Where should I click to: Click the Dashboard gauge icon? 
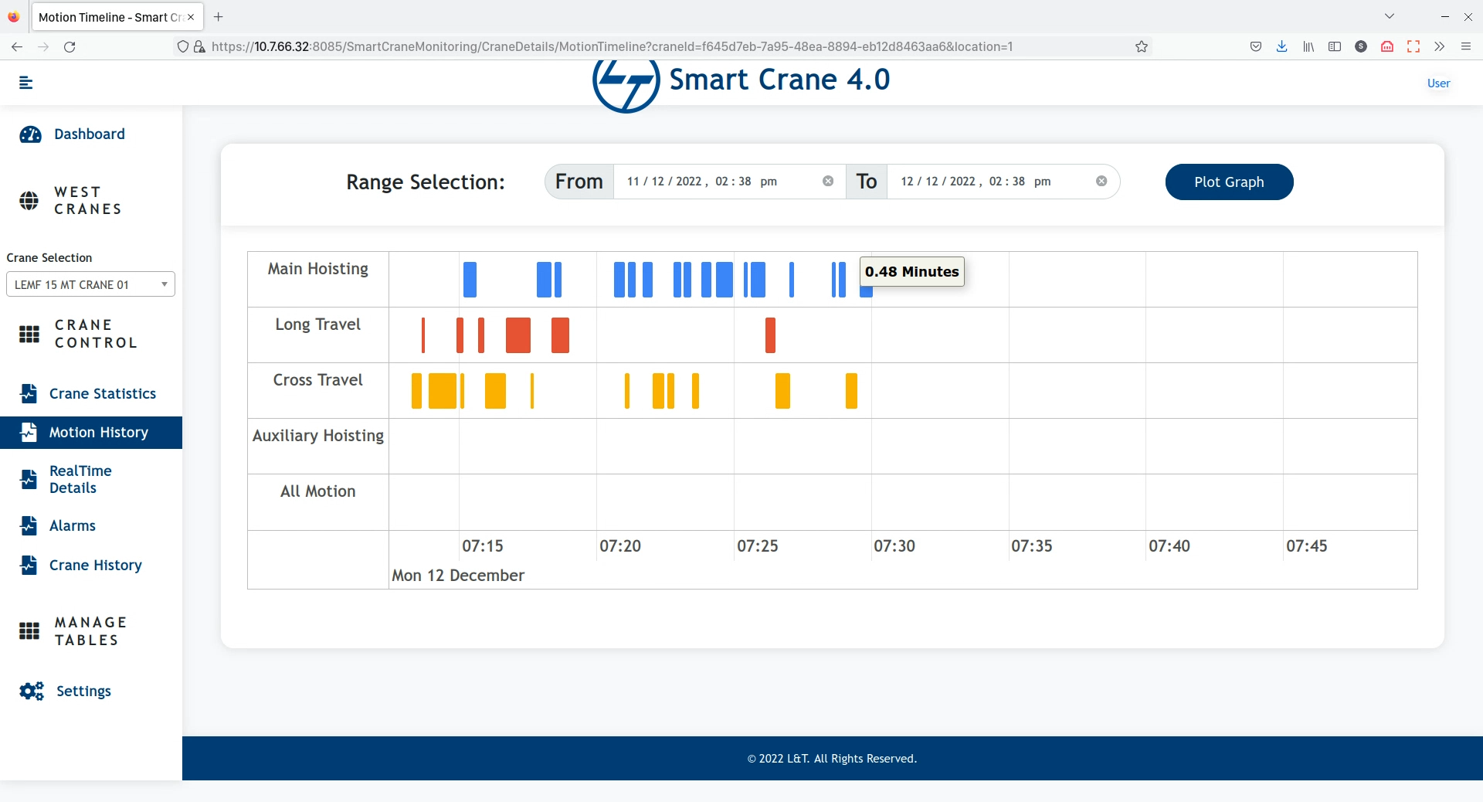tap(30, 134)
